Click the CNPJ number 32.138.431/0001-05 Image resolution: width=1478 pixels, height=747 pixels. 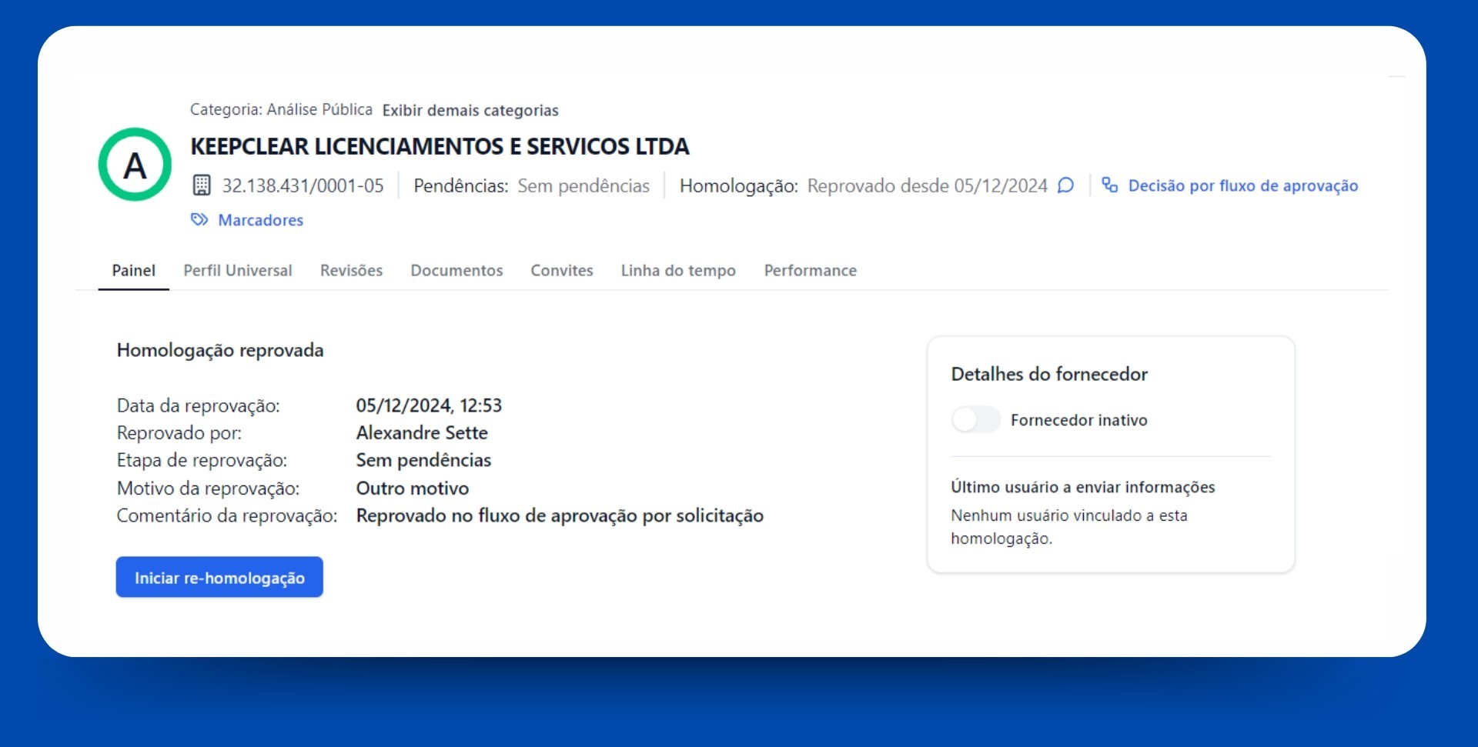(x=303, y=185)
